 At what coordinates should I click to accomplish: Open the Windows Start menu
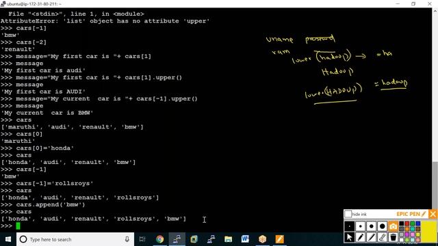(x=8, y=239)
